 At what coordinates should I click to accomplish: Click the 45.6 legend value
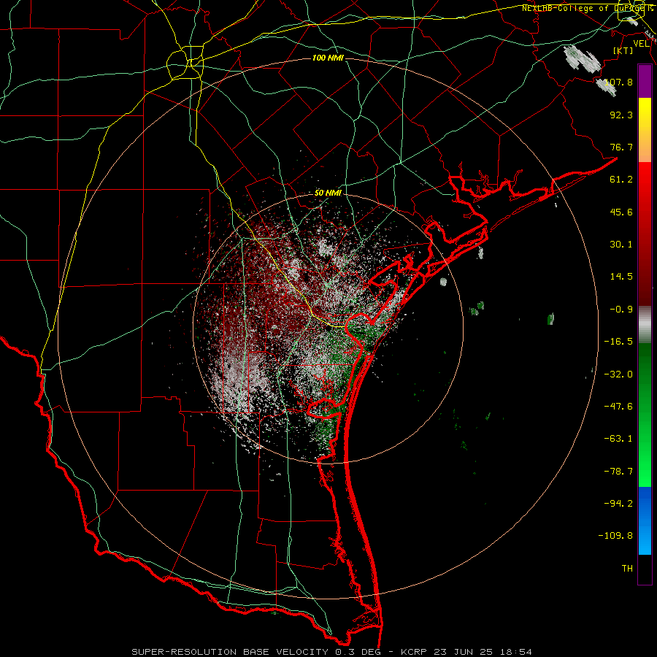click(621, 212)
